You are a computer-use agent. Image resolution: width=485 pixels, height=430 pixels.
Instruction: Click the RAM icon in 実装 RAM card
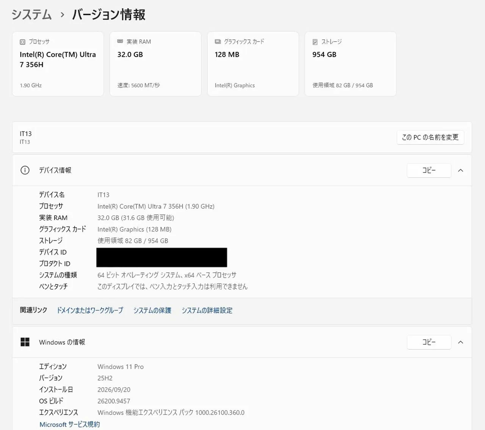(120, 42)
